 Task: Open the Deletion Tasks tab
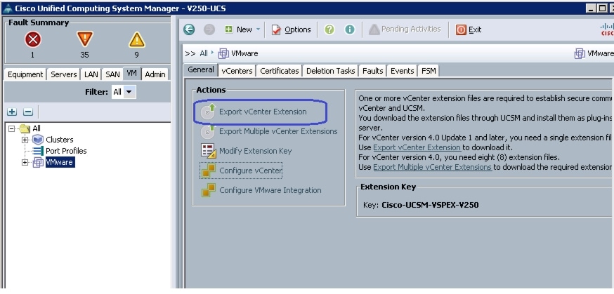tap(330, 71)
